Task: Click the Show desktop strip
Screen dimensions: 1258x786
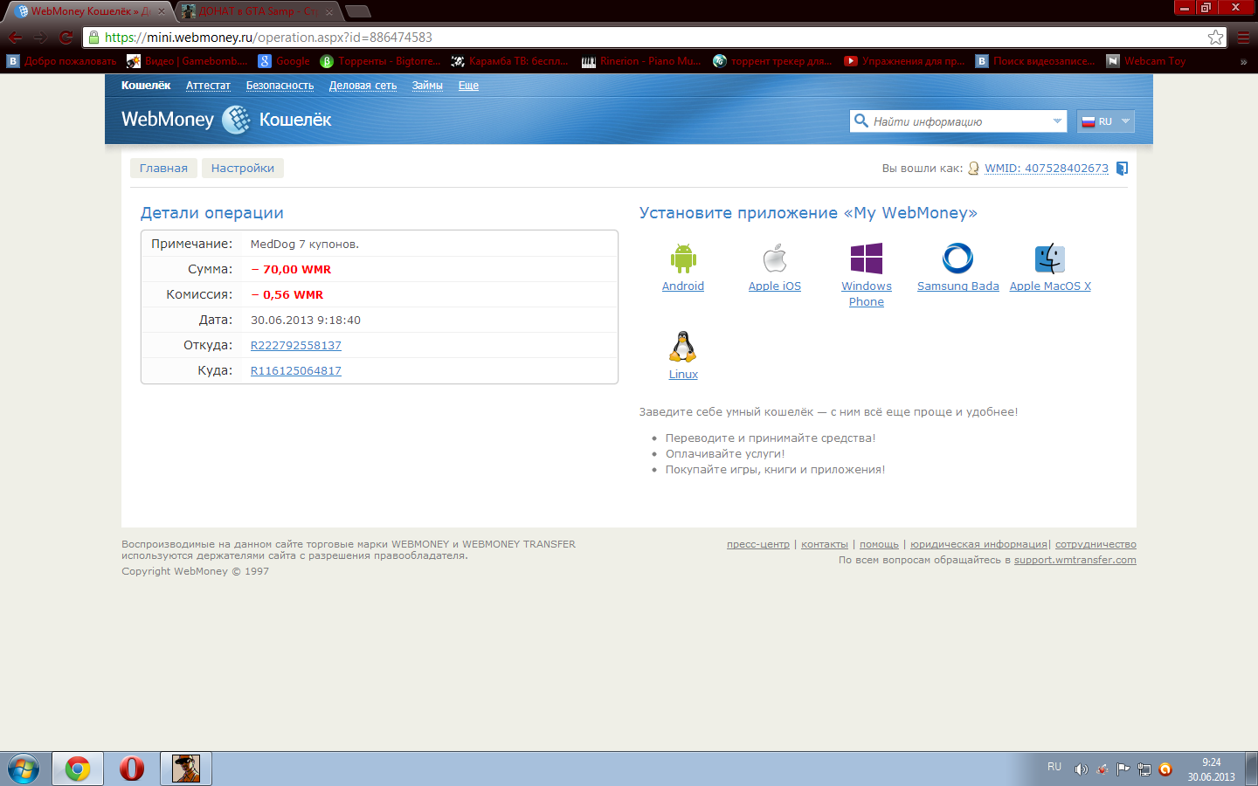Action: pos(1251,769)
